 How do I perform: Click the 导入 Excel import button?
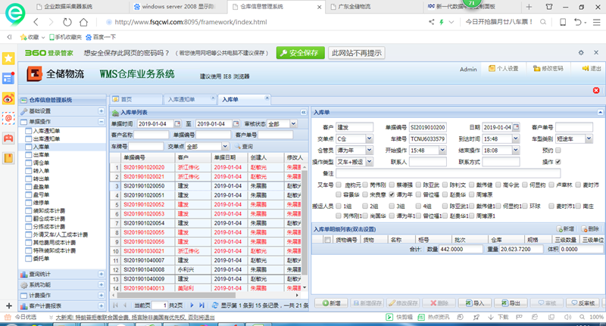pyautogui.click(x=474, y=303)
